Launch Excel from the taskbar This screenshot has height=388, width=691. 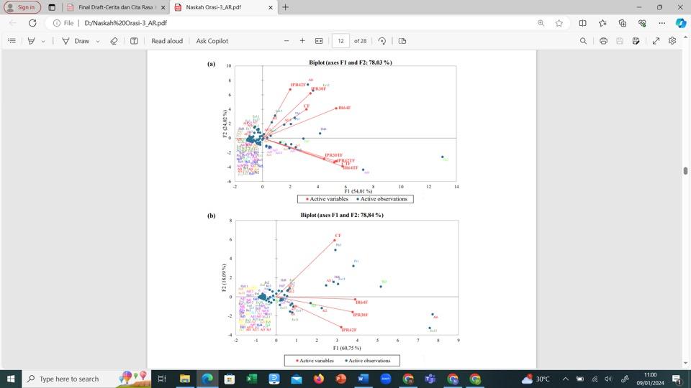point(252,379)
